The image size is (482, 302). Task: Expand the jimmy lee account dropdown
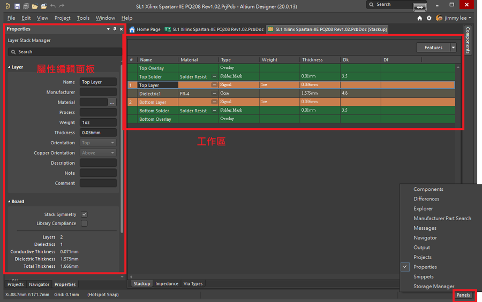(470, 18)
